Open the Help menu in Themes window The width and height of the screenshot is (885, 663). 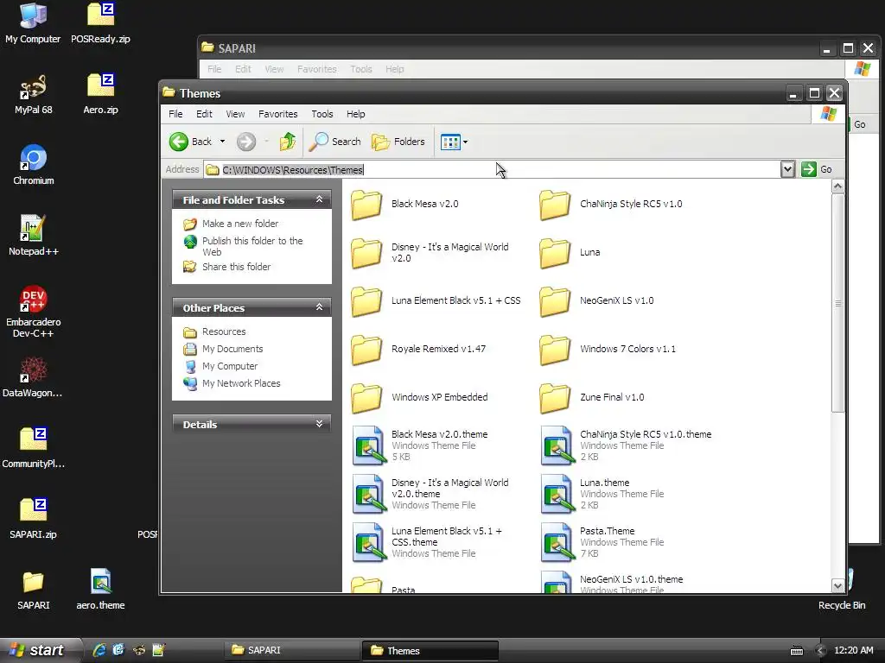coord(355,114)
